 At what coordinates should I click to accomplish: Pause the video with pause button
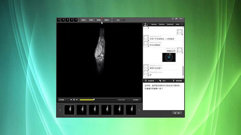(x=74, y=100)
